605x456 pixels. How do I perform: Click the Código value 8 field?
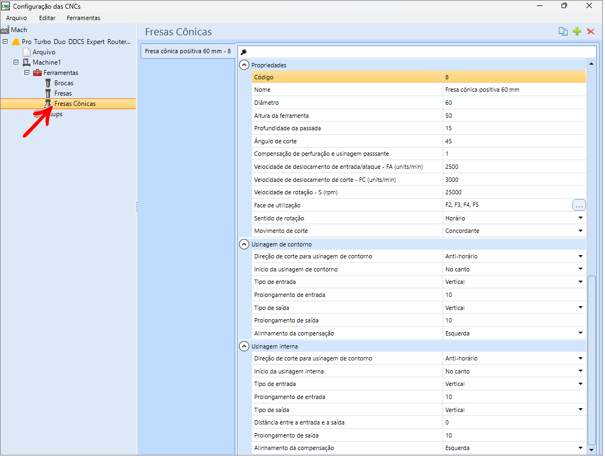514,77
